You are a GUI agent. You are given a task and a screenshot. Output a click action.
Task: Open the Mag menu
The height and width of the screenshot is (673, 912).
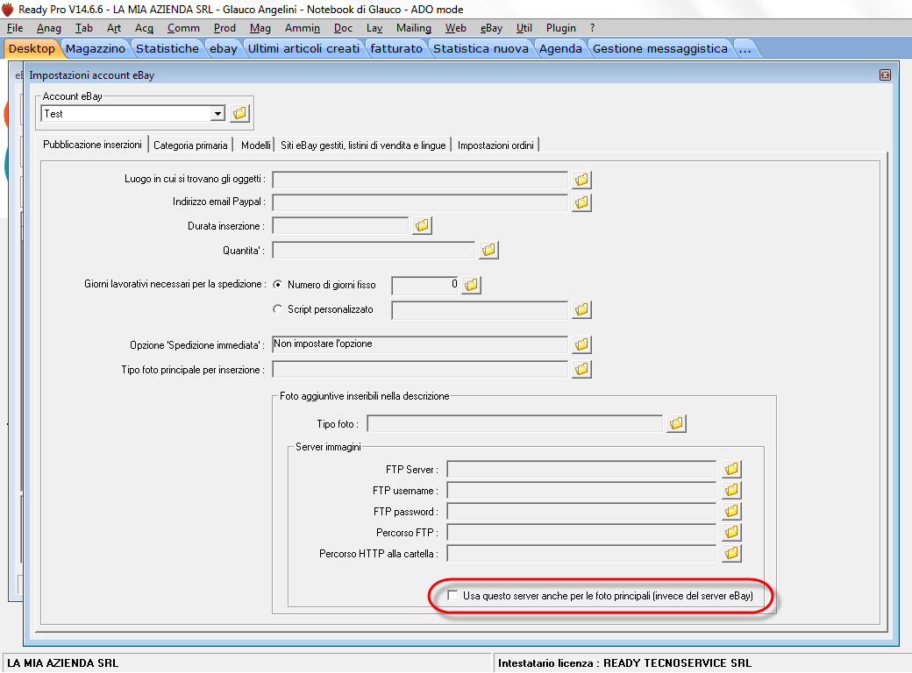(x=260, y=28)
